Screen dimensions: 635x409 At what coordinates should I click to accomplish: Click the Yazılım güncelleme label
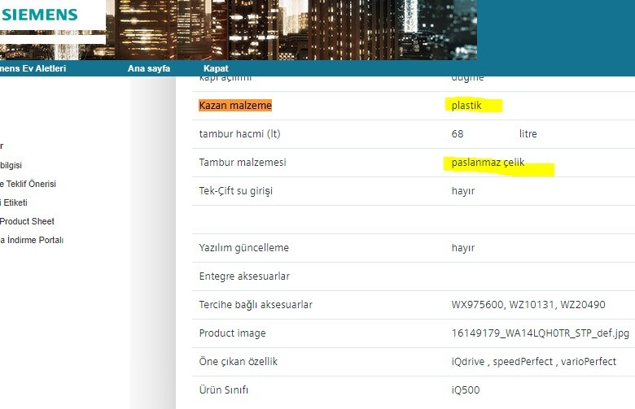243,248
